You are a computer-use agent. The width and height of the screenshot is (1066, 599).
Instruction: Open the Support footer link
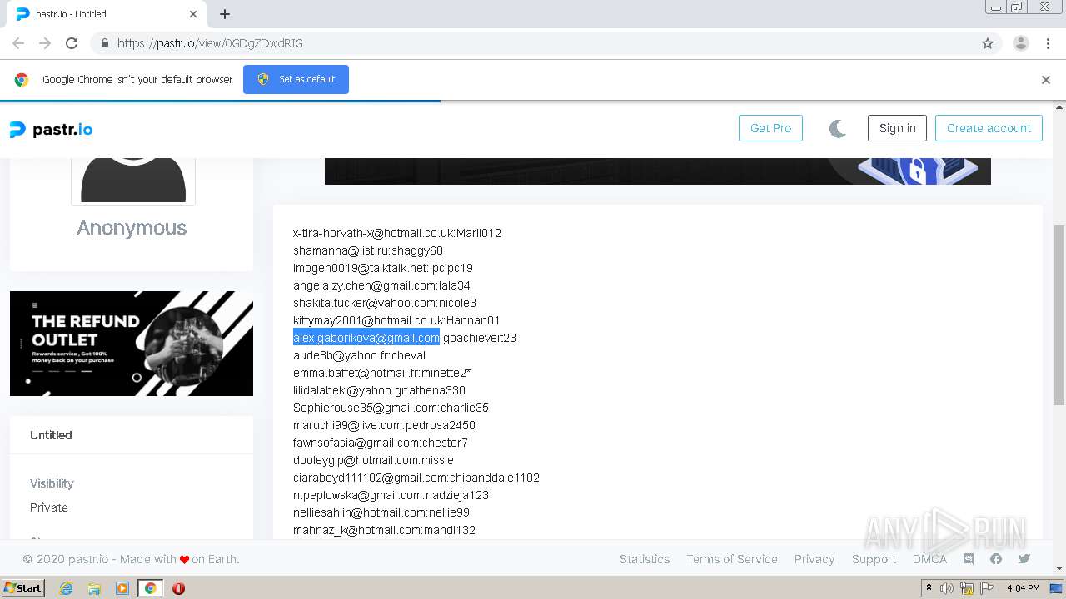pyautogui.click(x=874, y=559)
